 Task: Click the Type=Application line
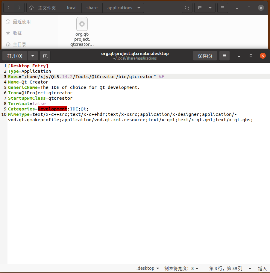tap(29, 71)
